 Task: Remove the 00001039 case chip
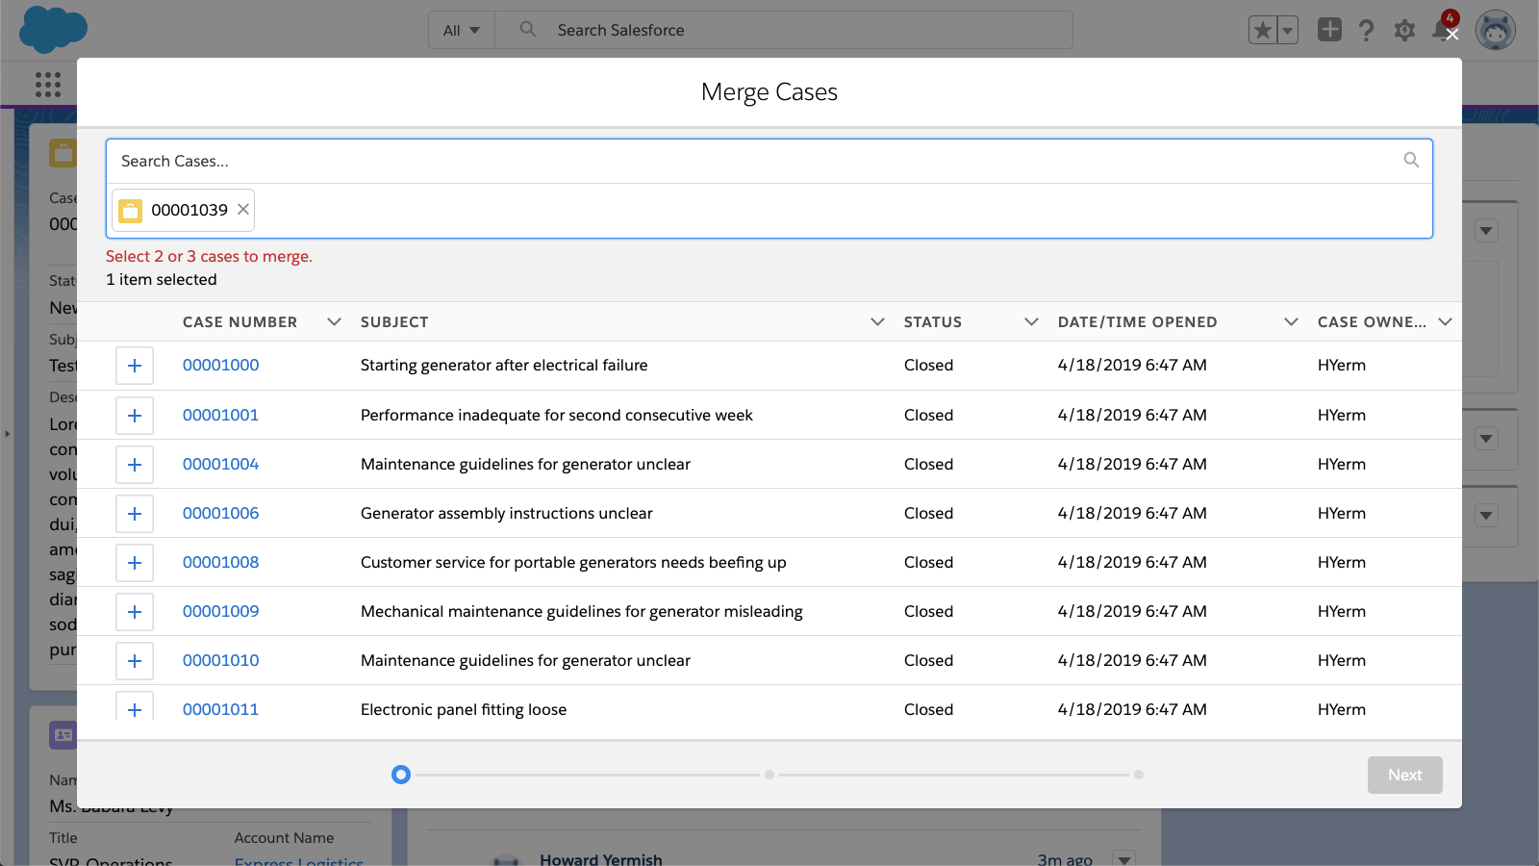(x=242, y=209)
